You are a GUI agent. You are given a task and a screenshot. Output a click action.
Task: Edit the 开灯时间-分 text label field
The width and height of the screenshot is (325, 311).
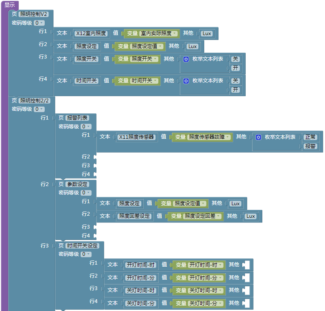(x=141, y=278)
